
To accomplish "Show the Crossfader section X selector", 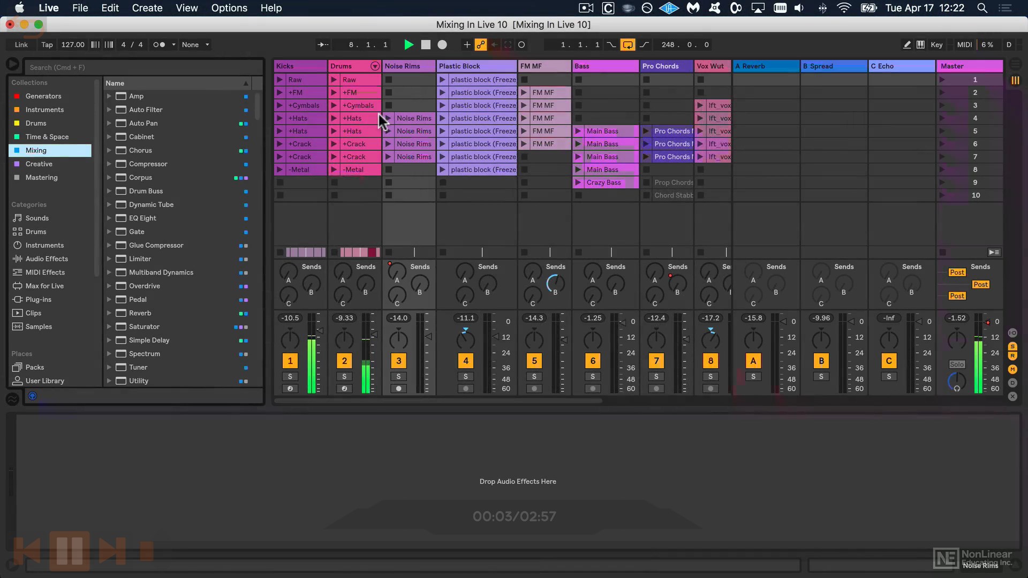I will coord(1012,397).
